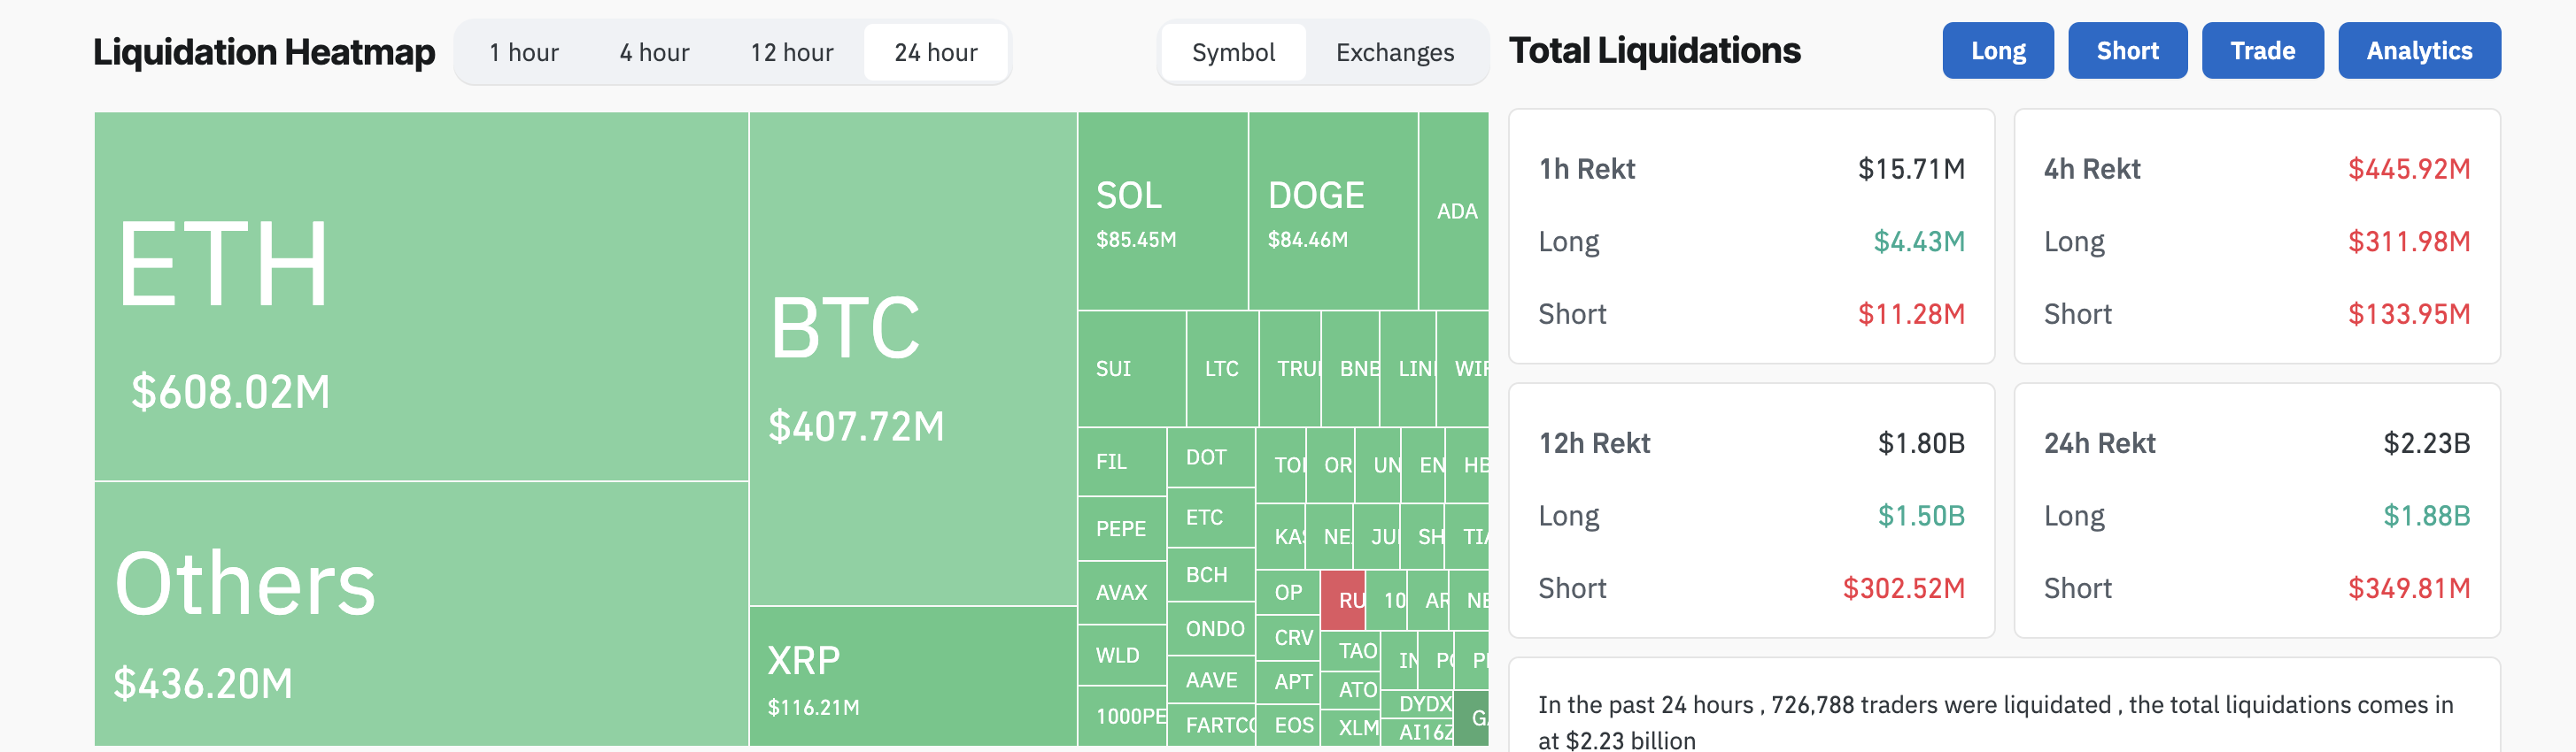
Task: Click the BTC $407.72M tile
Action: [x=911, y=359]
